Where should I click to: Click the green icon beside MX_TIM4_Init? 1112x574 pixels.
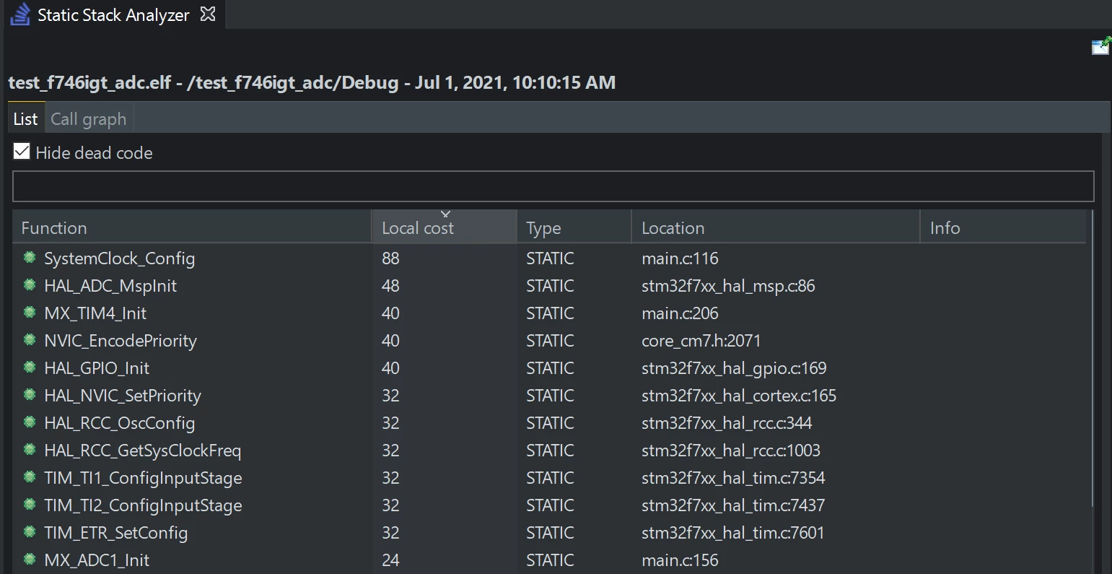pos(30,313)
